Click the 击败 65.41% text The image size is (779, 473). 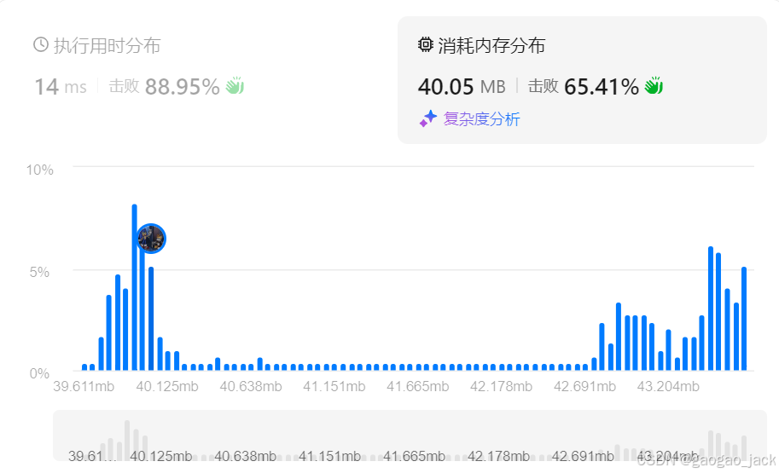pyautogui.click(x=584, y=87)
